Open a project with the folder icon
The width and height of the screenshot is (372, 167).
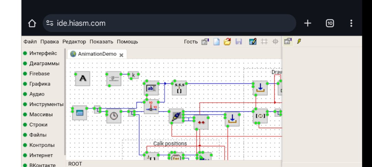(x=227, y=42)
